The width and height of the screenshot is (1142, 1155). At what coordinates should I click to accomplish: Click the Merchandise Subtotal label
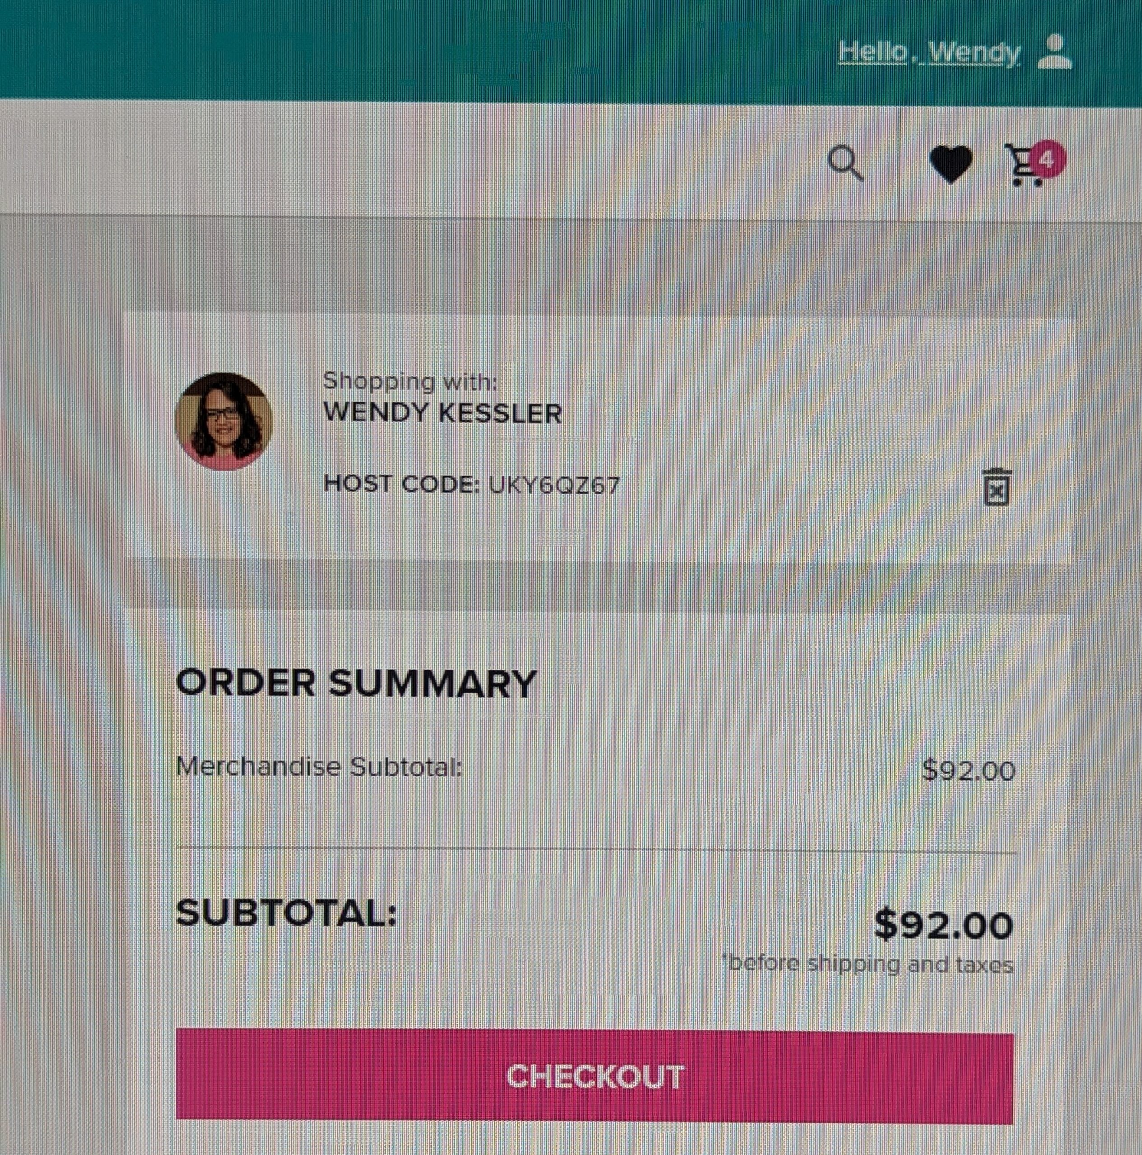[319, 767]
